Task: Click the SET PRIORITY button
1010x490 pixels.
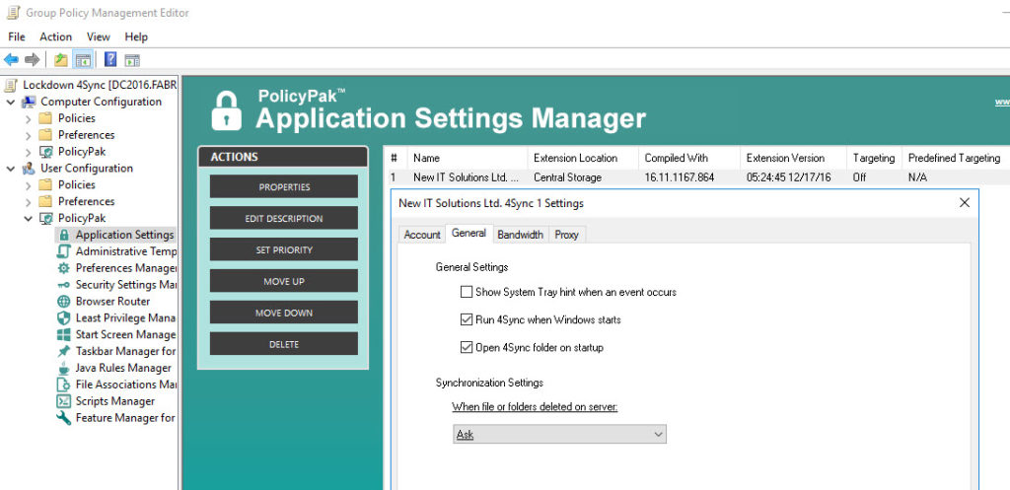Action: point(284,249)
